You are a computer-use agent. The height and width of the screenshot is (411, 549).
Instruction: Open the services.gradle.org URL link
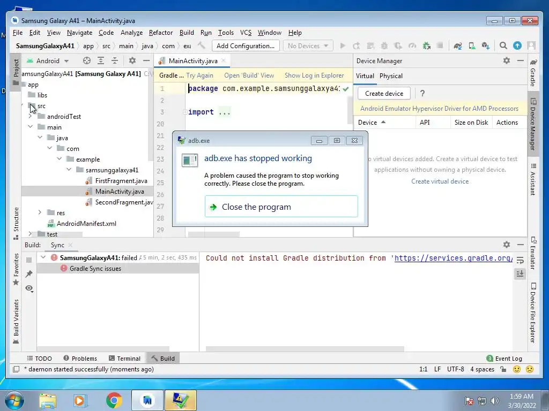(x=454, y=258)
